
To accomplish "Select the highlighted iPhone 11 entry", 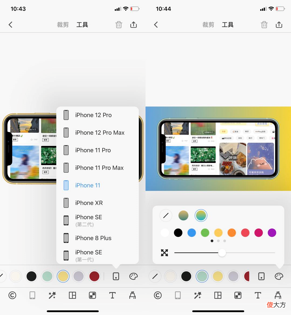I will [x=98, y=185].
